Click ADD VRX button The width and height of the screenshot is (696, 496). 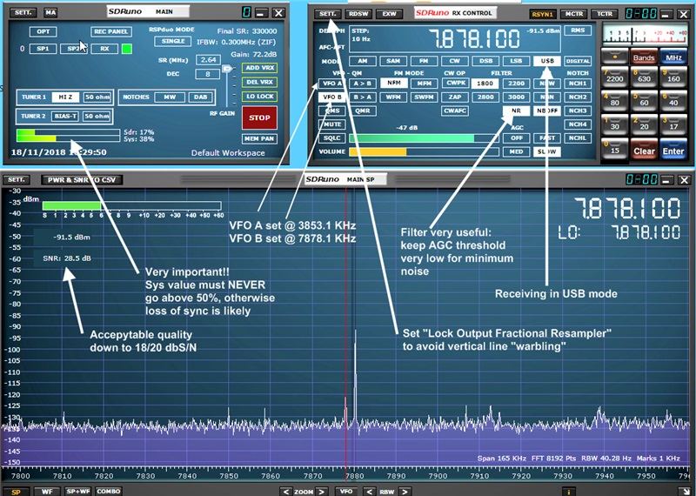[x=259, y=68]
